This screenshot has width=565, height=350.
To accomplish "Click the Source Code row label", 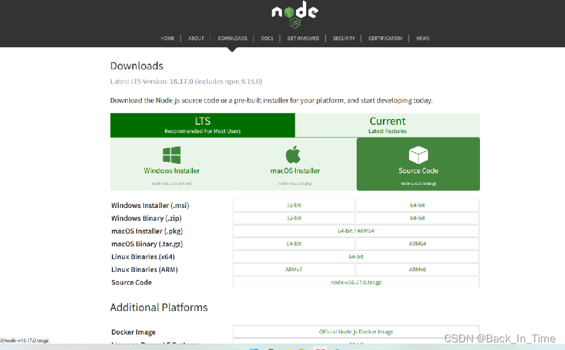I will [x=132, y=283].
